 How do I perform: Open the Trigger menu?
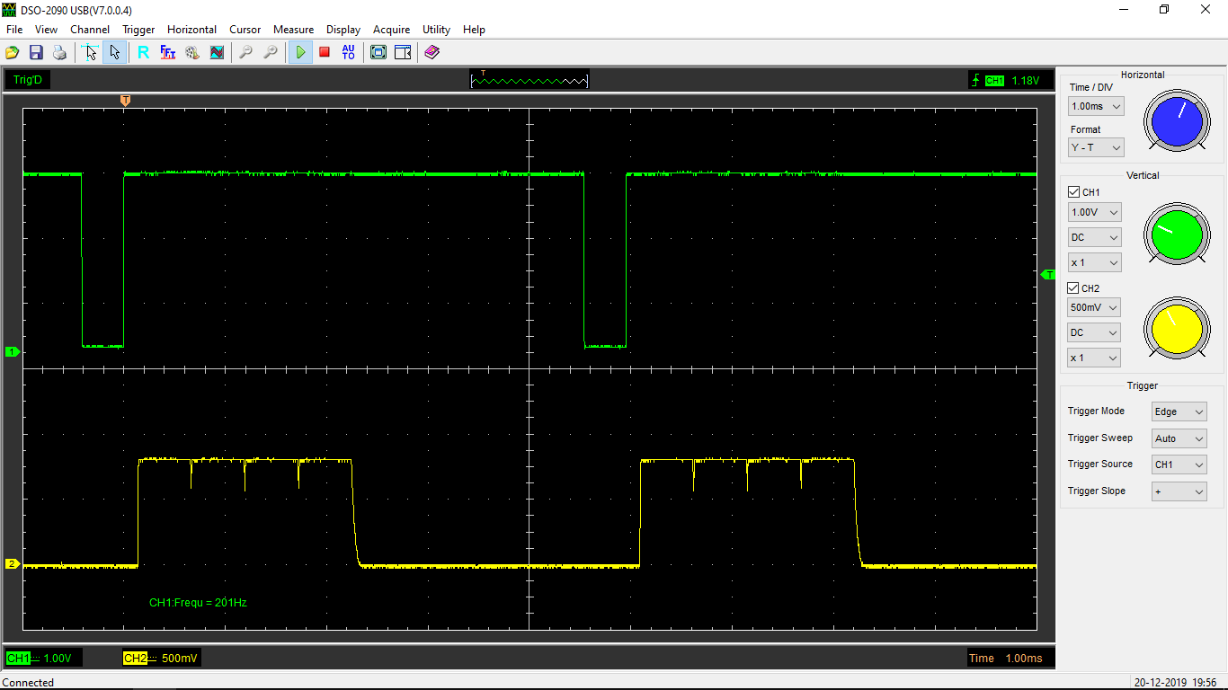pos(138,30)
